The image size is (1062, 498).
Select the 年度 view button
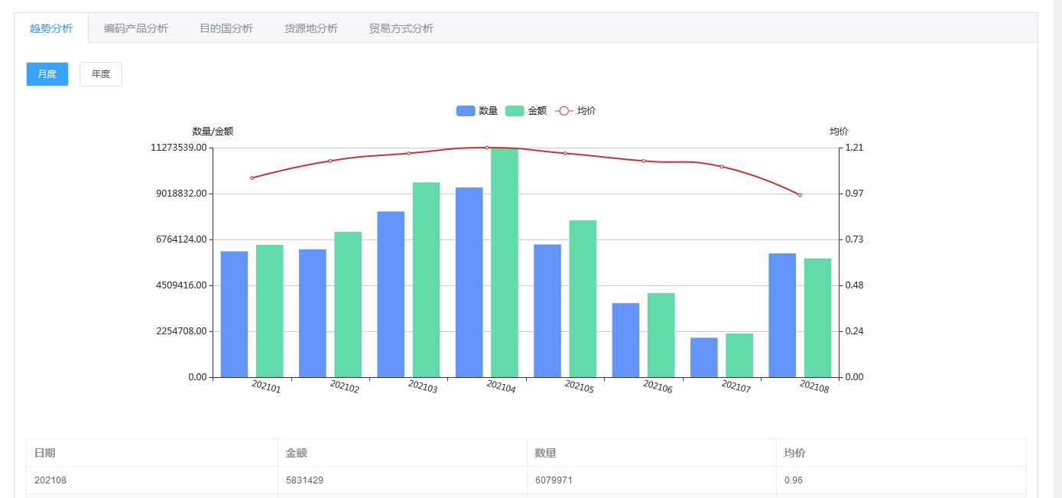click(x=101, y=74)
